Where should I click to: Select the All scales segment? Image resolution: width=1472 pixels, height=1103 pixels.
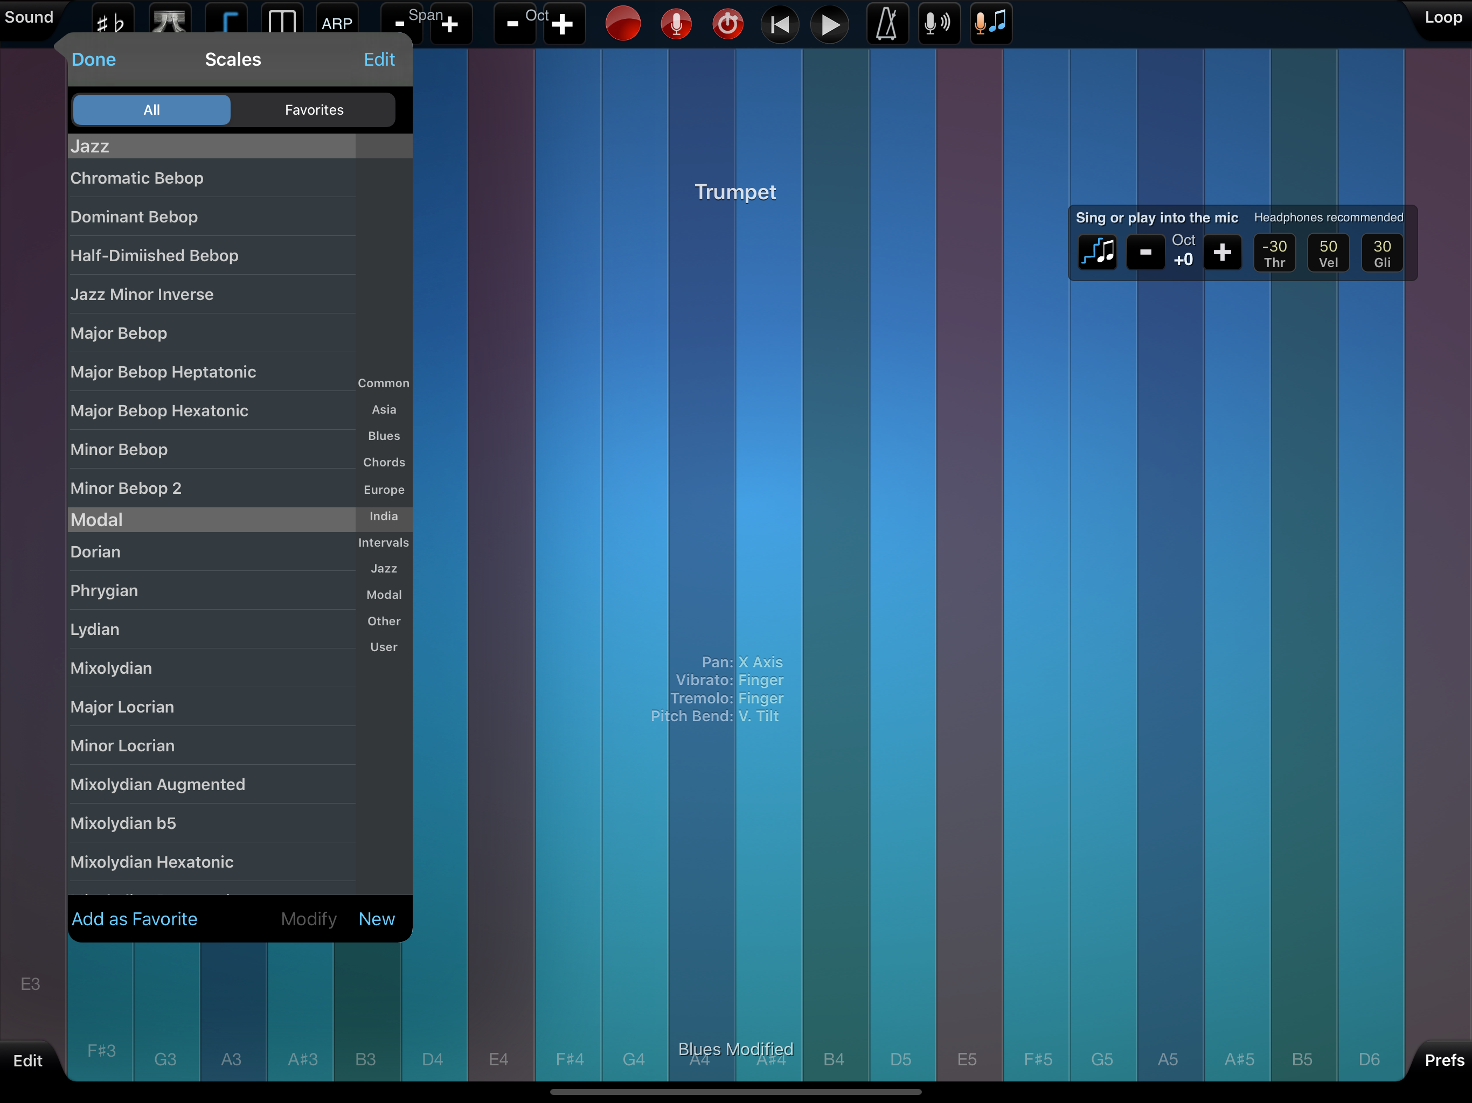pyautogui.click(x=152, y=110)
